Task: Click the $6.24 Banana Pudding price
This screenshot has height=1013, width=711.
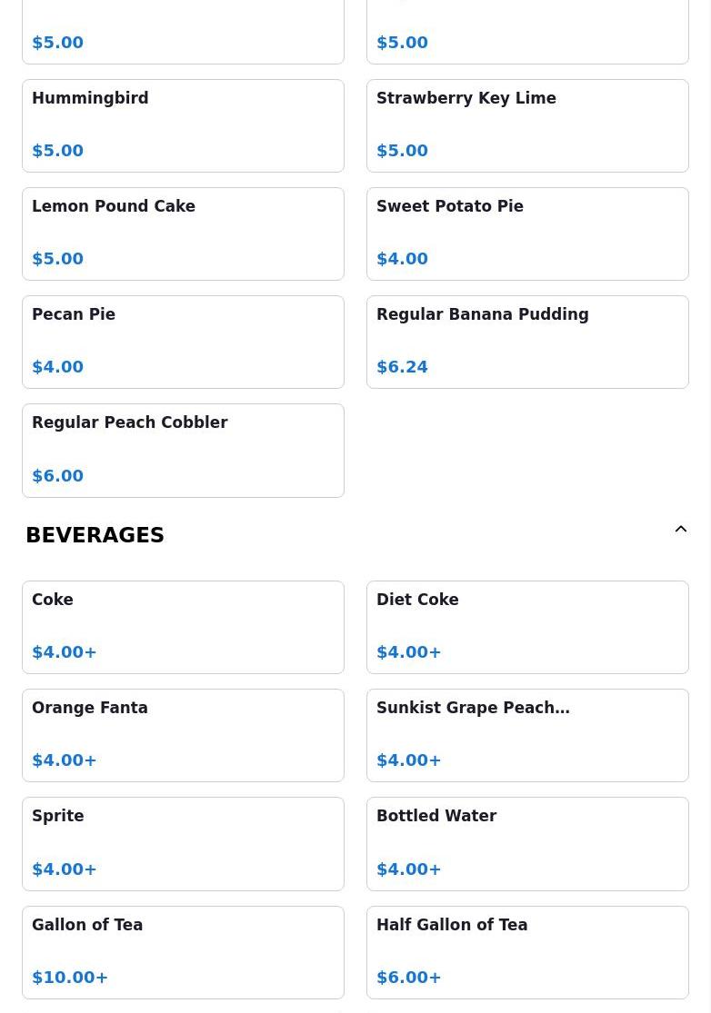Action: pos(402,367)
